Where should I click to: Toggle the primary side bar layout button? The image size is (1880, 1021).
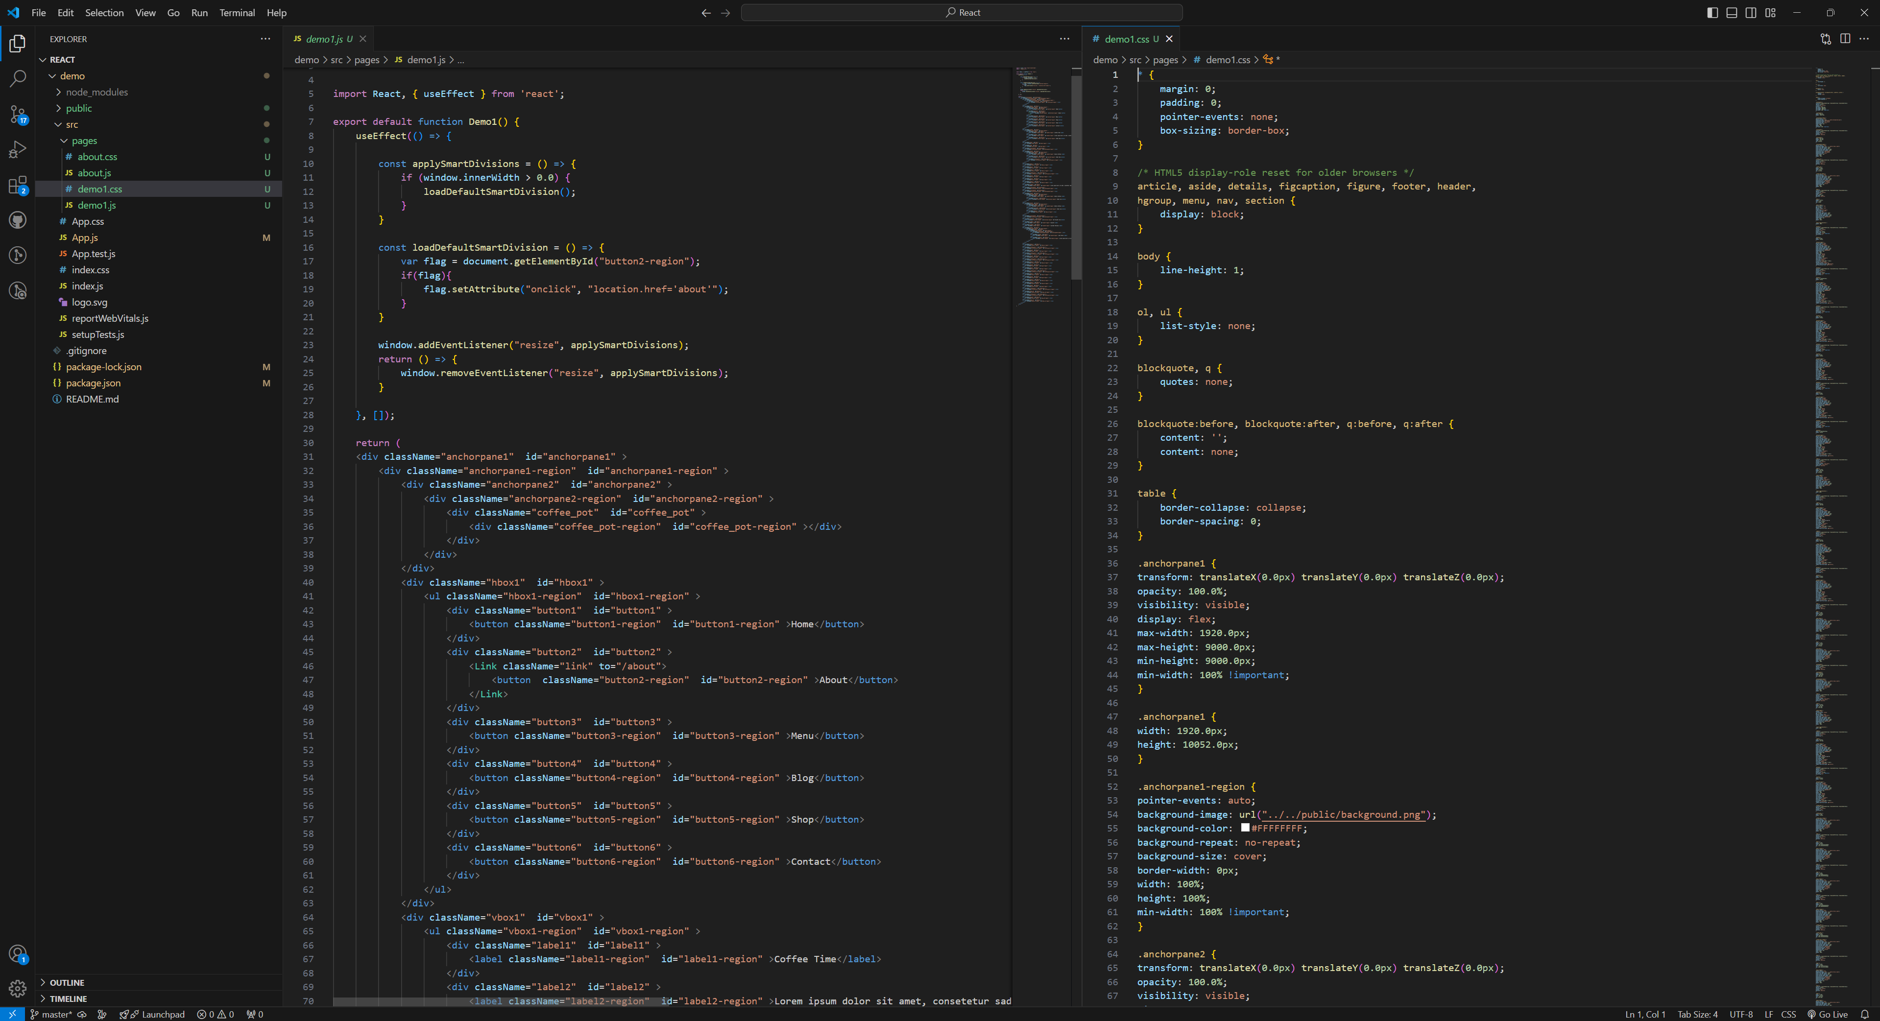(x=1712, y=12)
